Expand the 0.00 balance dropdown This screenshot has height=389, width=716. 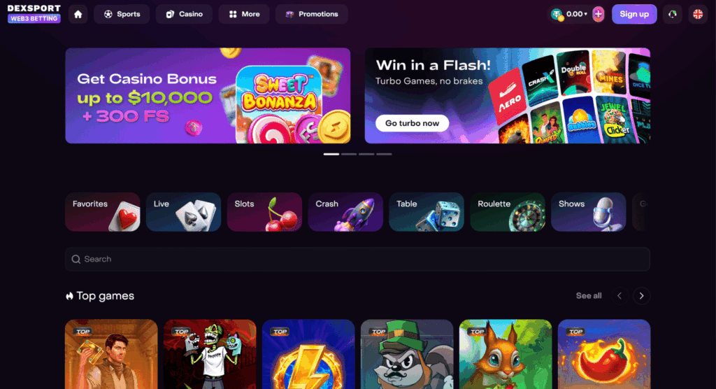tap(576, 14)
